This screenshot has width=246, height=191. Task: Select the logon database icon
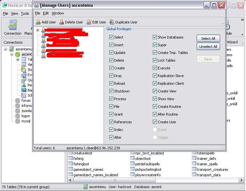[x=18, y=116]
